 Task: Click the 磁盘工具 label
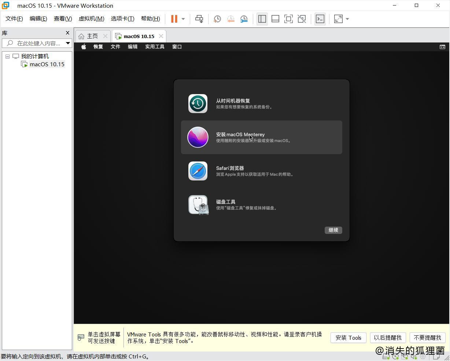226,202
